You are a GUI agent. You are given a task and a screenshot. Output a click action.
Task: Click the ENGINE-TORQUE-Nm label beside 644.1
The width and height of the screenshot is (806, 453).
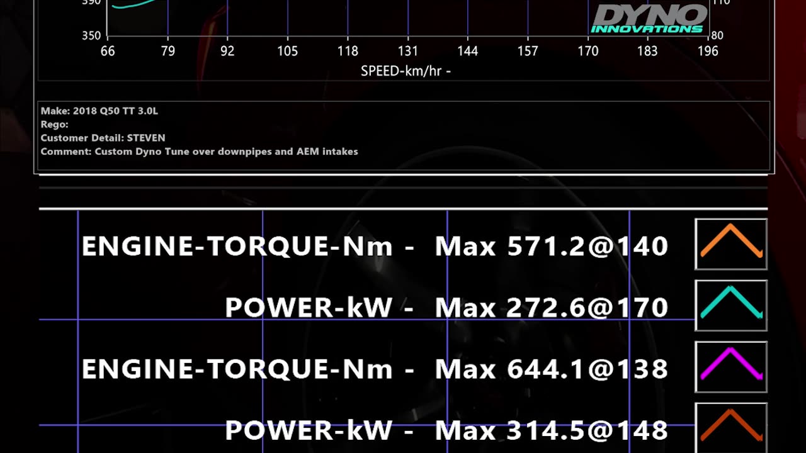pyautogui.click(x=237, y=369)
